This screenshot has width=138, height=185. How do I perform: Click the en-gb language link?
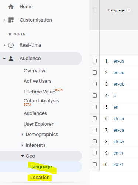click(119, 84)
